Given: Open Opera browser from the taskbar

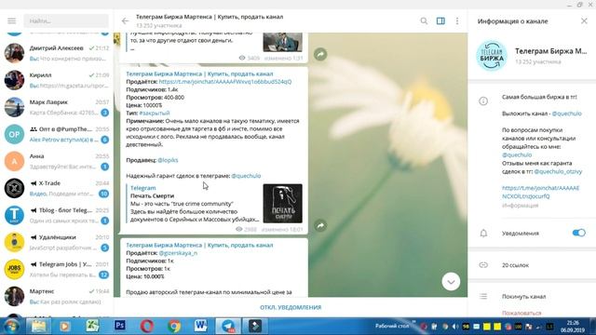Looking at the screenshot, I should [x=147, y=327].
